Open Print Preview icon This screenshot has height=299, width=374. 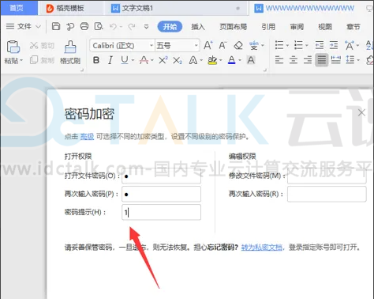pos(99,26)
